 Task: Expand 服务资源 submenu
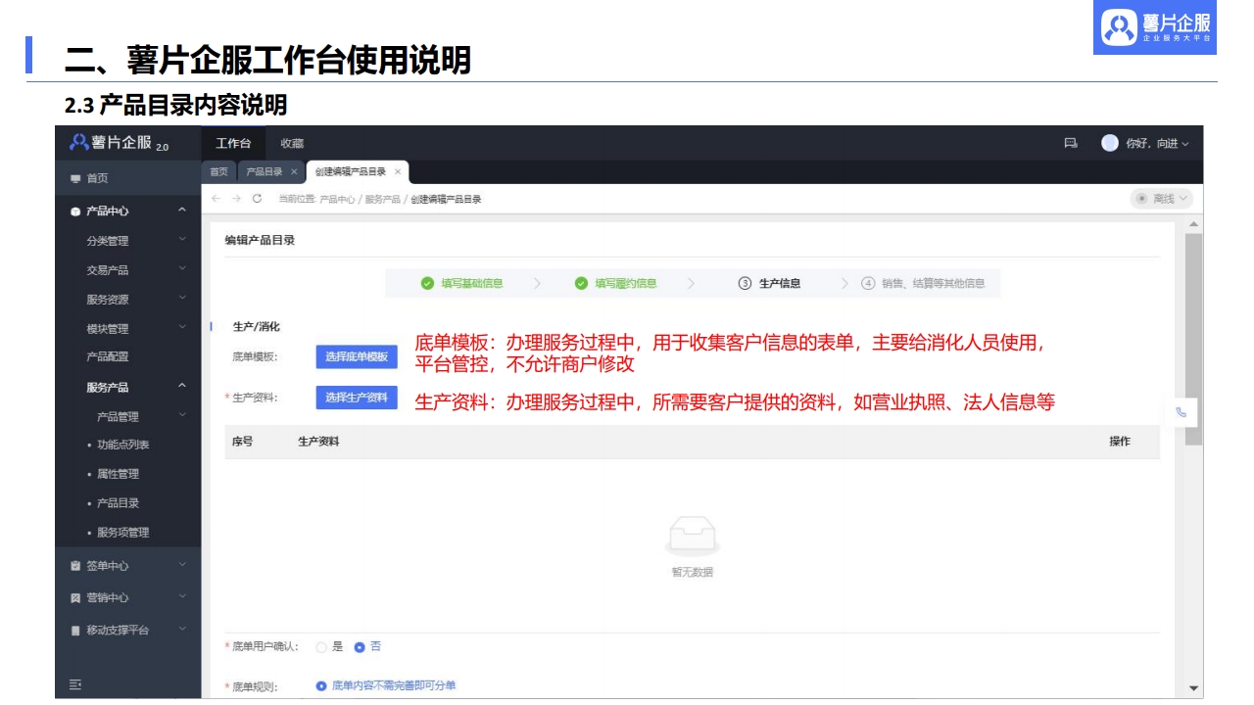[x=182, y=299]
